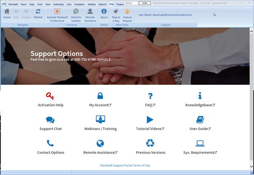Click the Back arrow icon
The width and height of the screenshot is (254, 175).
(16, 11)
